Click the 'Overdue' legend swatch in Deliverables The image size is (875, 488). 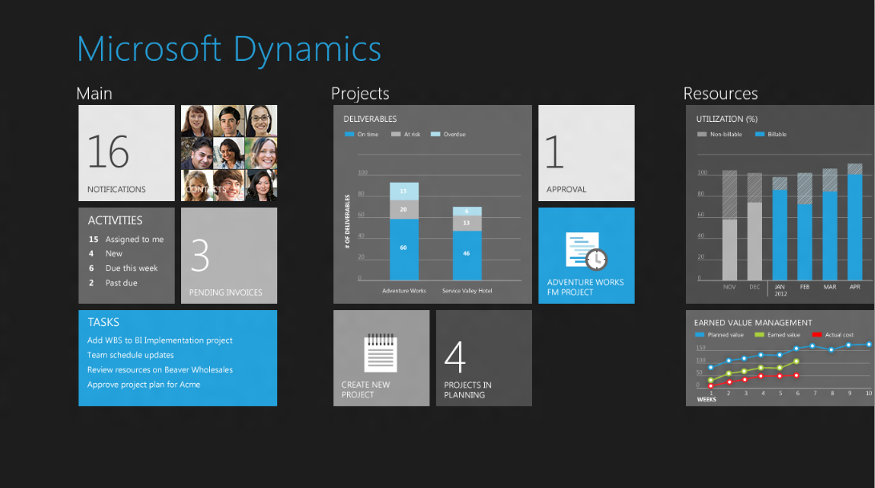point(435,135)
